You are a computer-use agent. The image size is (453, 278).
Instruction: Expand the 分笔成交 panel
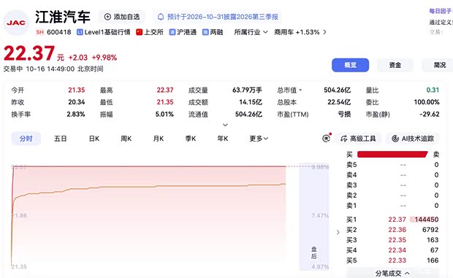tap(392, 273)
